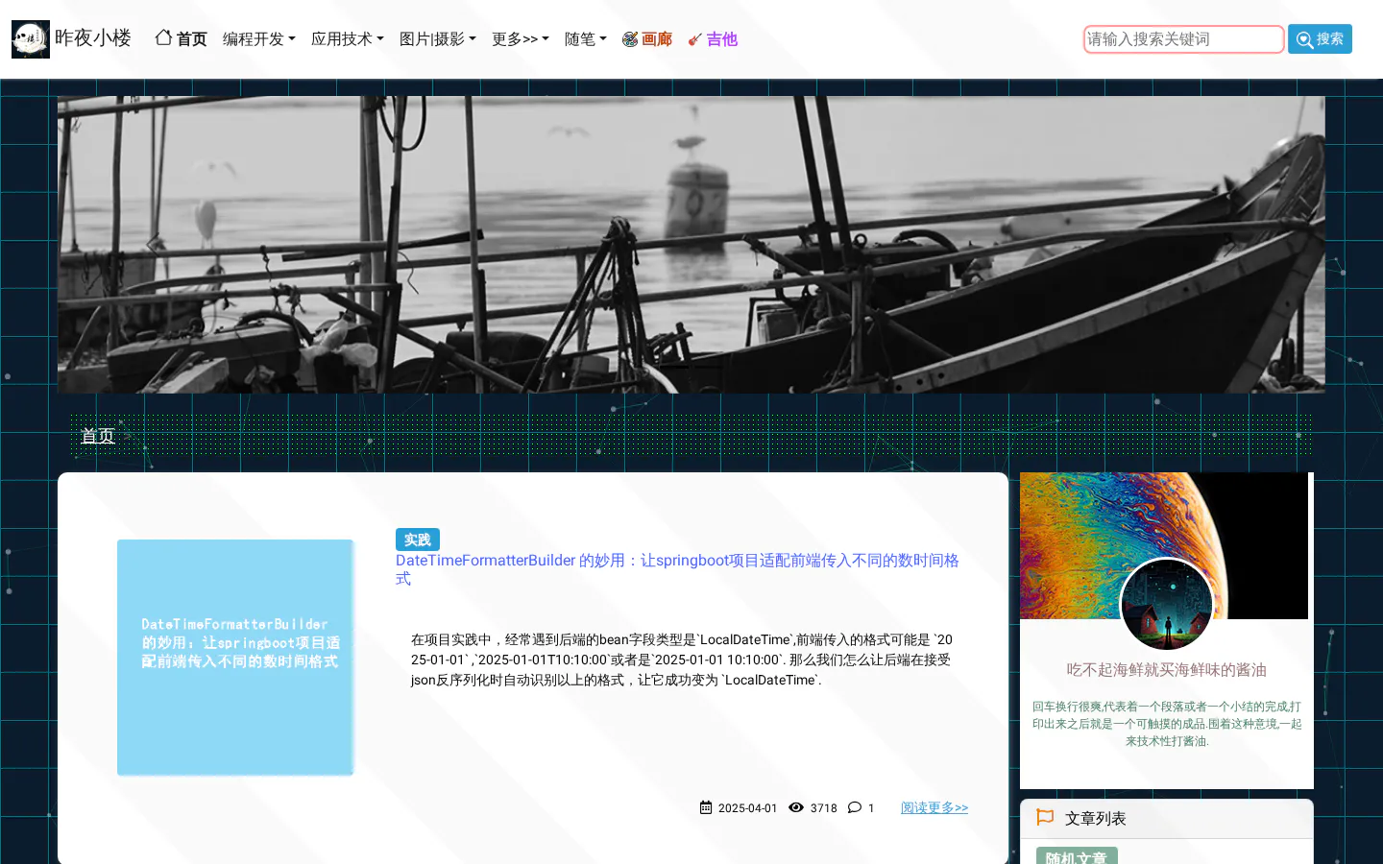Open the 图片|摄影 dropdown menu
Image resolution: width=1383 pixels, height=864 pixels.
[x=438, y=39]
